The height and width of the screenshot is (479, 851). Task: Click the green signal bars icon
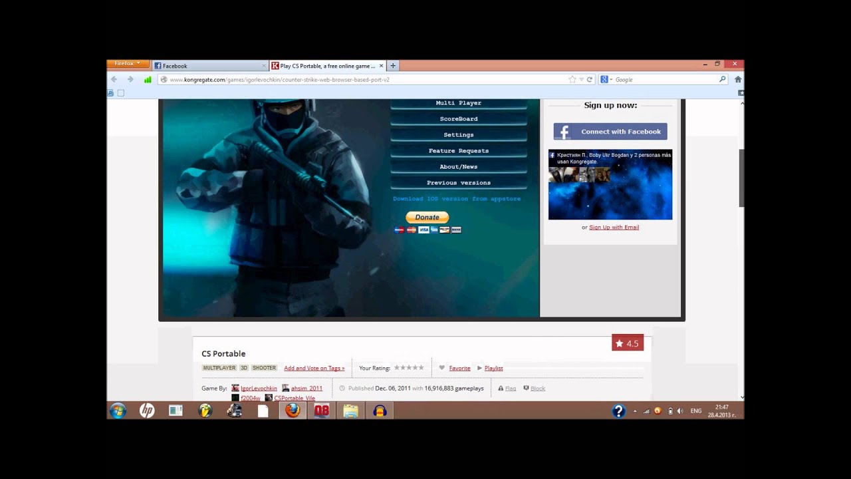pos(148,79)
